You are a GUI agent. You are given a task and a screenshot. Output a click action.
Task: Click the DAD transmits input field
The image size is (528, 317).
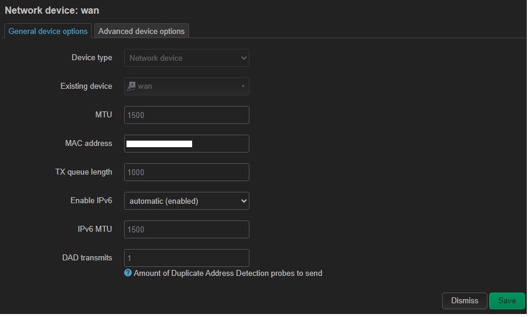pyautogui.click(x=187, y=258)
